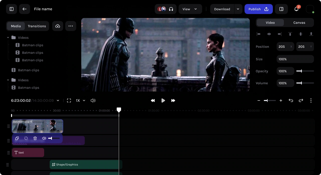Viewport: 321px width, 175px height.
Task: Fast forward playback
Action: point(173,100)
